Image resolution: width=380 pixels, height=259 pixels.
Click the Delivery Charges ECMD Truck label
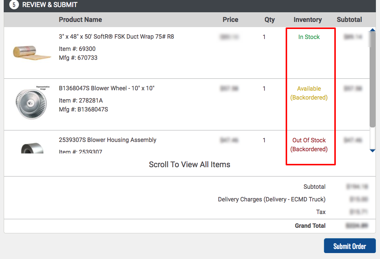point(272,199)
